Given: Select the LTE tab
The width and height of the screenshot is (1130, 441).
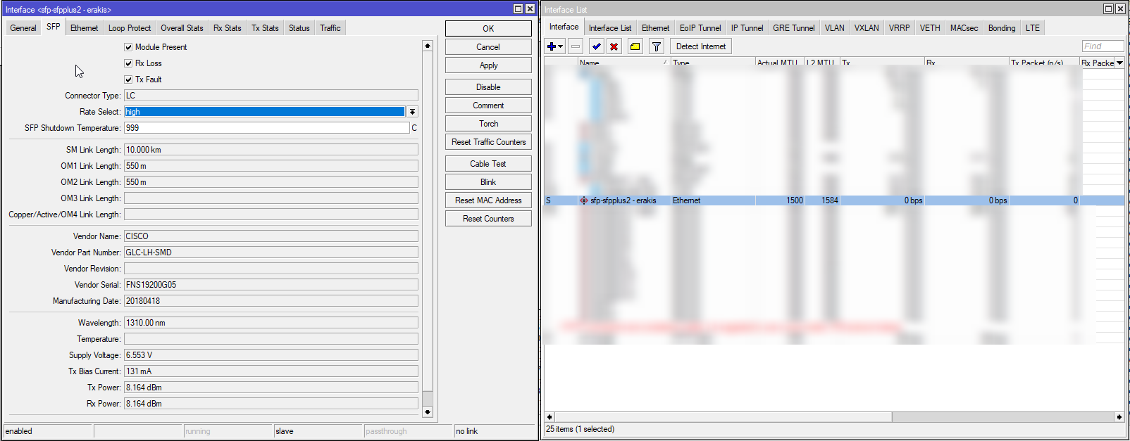Looking at the screenshot, I should pyautogui.click(x=1033, y=28).
